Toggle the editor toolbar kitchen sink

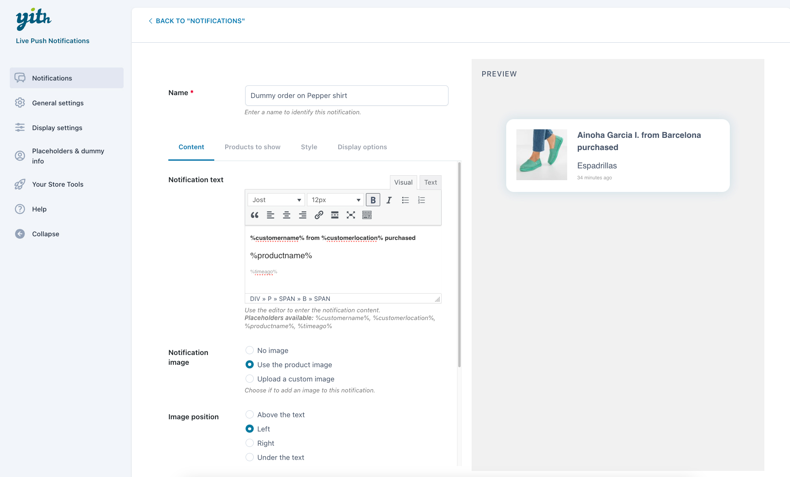(x=367, y=215)
